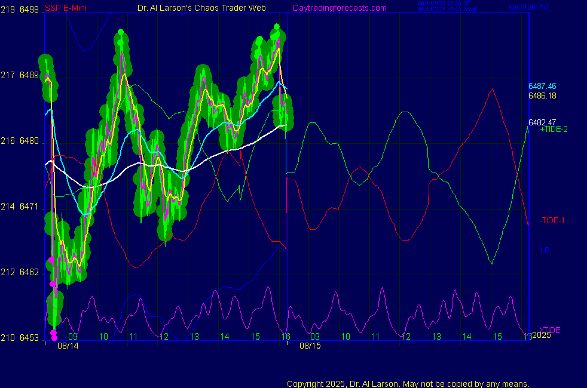Click the cyan 6487.46 price value
This screenshot has height=388, width=587.
(542, 87)
